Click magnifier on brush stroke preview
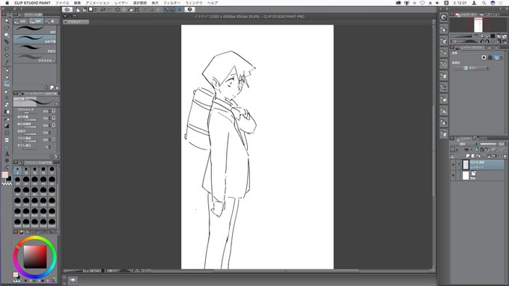This screenshot has height=286, width=509. coord(57,104)
